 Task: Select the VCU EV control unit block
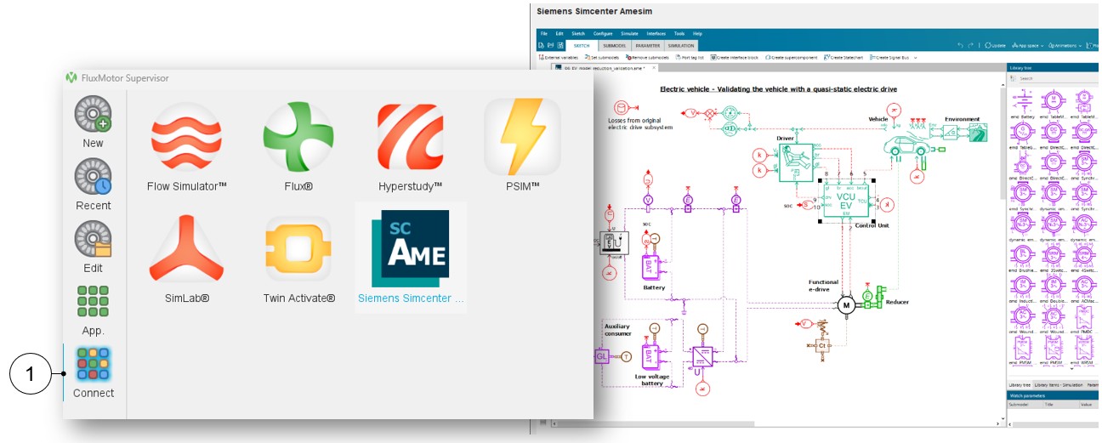pos(844,199)
